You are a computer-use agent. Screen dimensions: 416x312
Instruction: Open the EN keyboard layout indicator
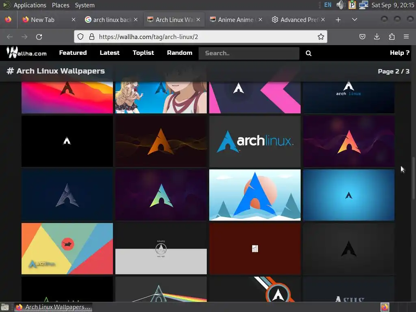(328, 5)
